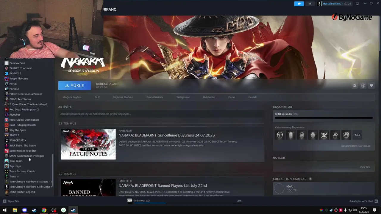Select Stick Fight: The Game icon
This screenshot has width=381, height=214.
pyautogui.click(x=7, y=146)
